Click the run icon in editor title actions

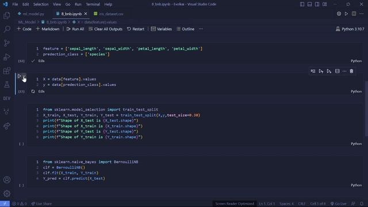346,14
